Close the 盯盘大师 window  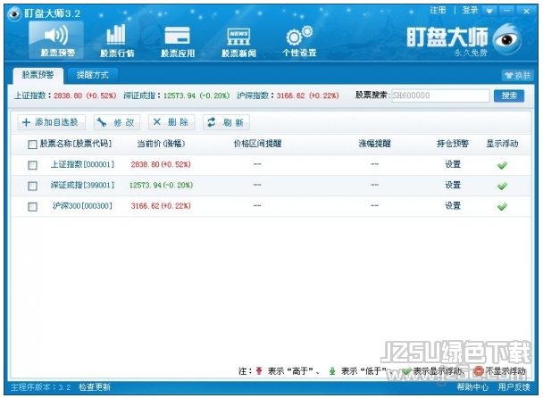[526, 11]
